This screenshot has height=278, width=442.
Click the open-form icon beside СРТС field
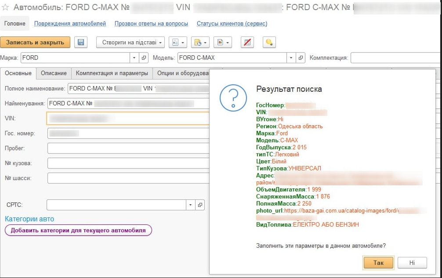tap(200, 205)
